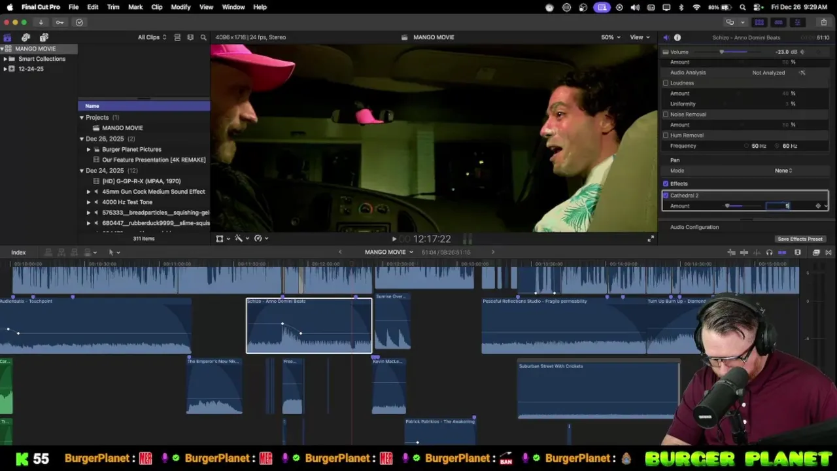Screen dimensions: 837x471
Task: Select the 50 Hz radio button
Action: coord(747,146)
